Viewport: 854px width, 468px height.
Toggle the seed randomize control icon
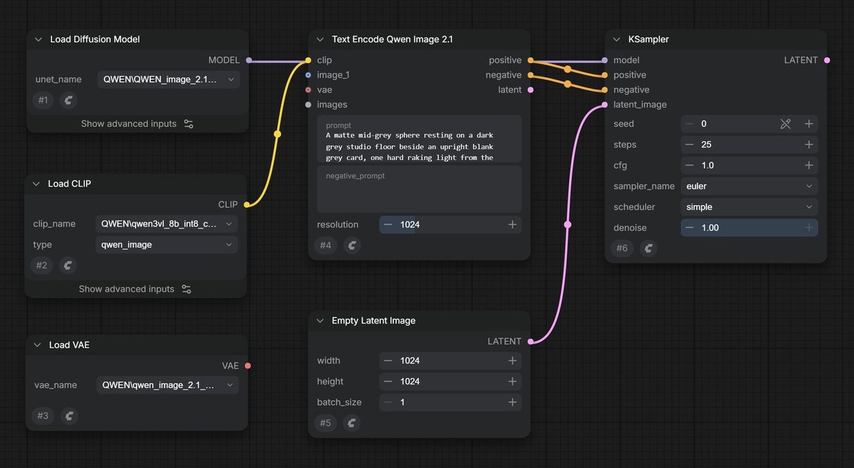786,124
